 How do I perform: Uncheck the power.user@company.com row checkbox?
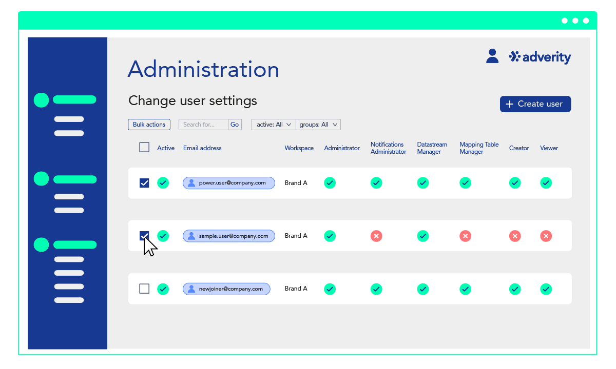pyautogui.click(x=144, y=183)
